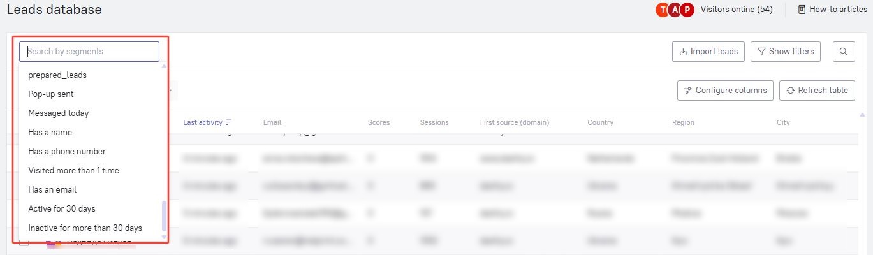Open the Configure columns button
Screen dimensions: 873x255
click(726, 91)
